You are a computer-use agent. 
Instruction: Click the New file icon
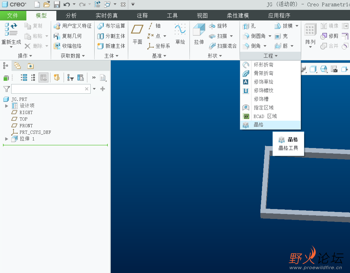(37, 4)
